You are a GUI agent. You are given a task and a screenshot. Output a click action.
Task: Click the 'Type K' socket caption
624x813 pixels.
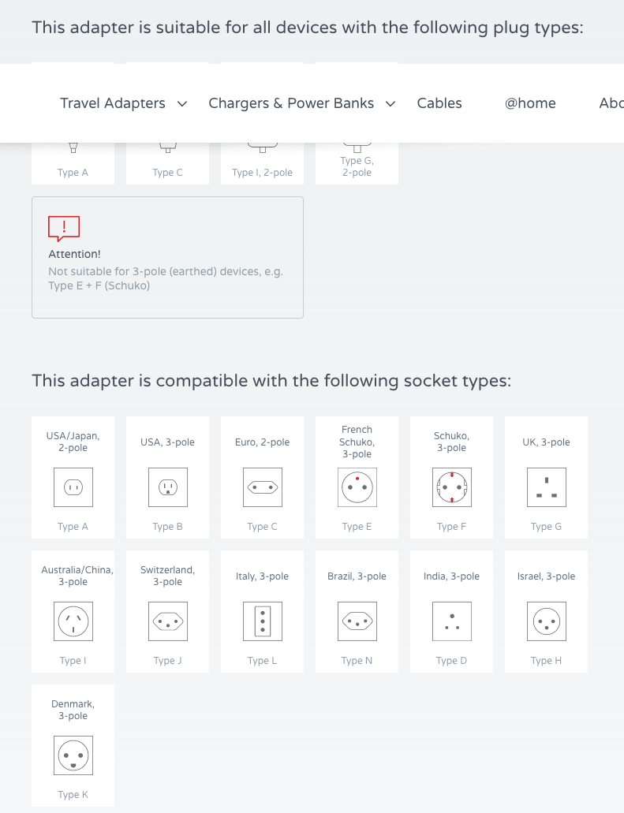(73, 794)
